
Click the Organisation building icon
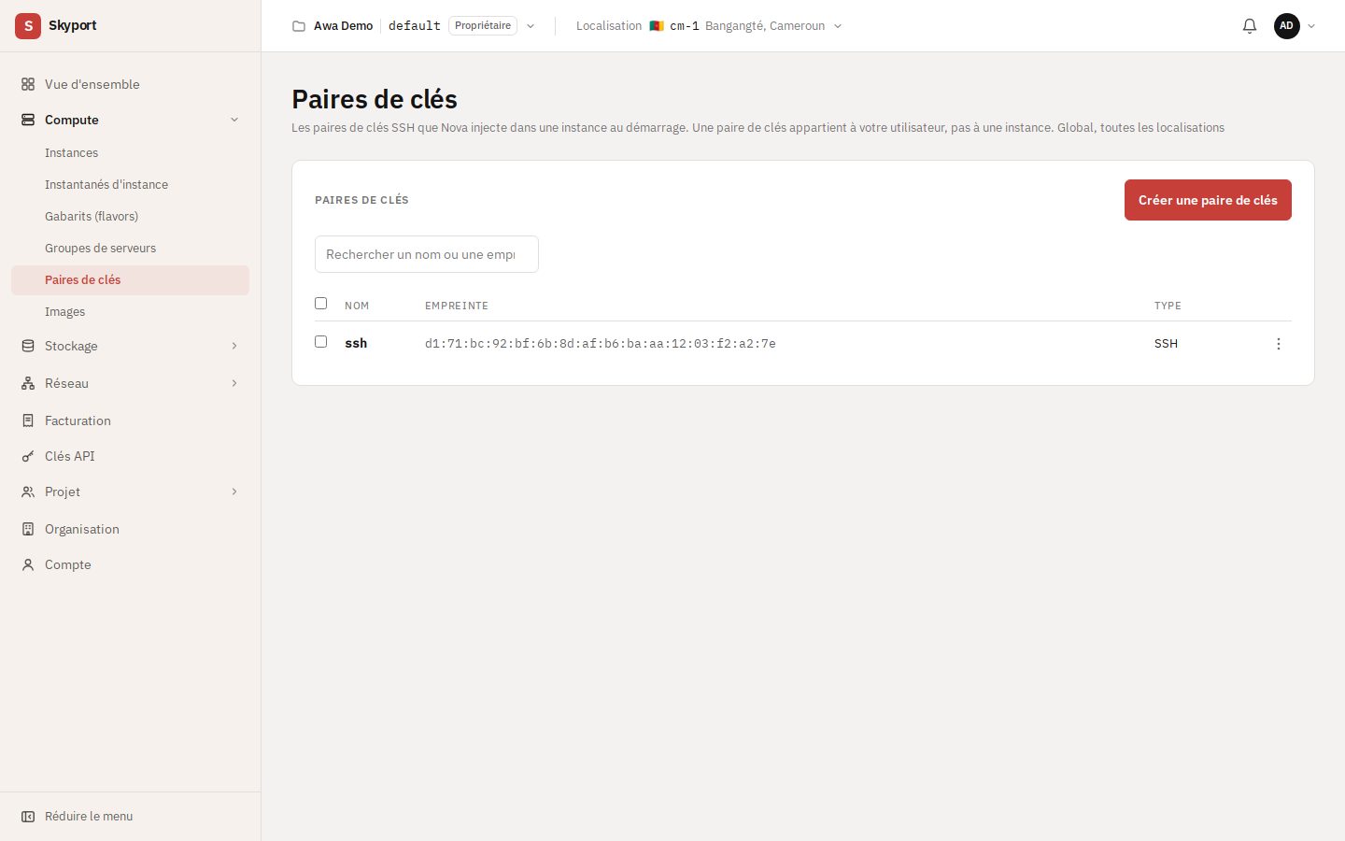tap(28, 529)
